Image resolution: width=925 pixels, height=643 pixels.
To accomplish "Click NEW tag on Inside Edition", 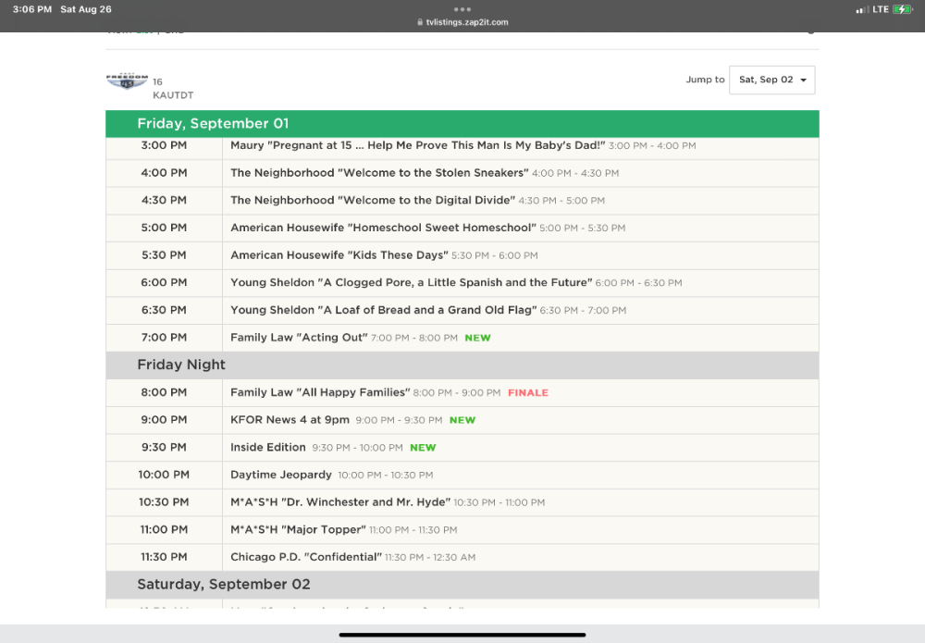I will [423, 448].
